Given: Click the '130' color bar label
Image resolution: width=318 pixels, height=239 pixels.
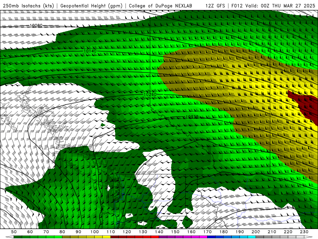Looking at the screenshot, I should point(143,232).
